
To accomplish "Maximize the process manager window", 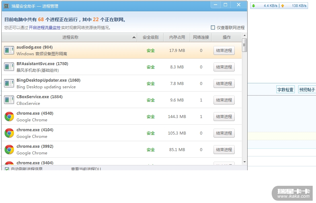I will pos(225,5).
